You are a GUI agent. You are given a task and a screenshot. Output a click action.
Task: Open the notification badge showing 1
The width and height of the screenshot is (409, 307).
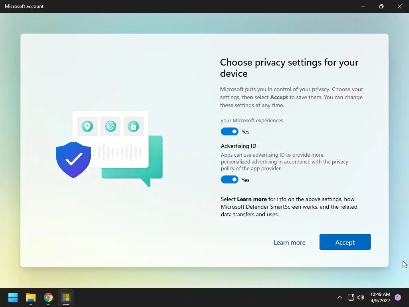398,297
